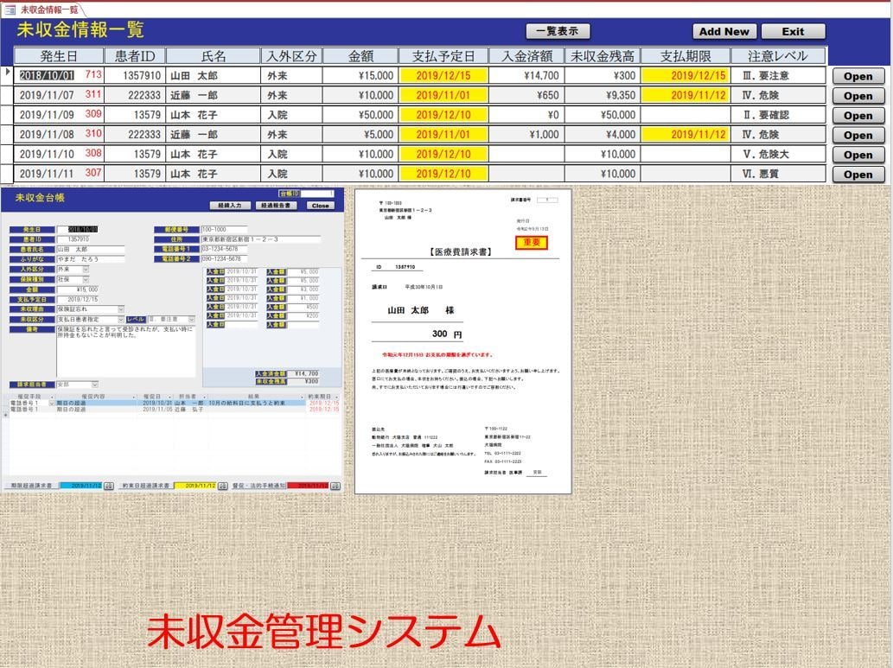Click the 注意レベル cell Ⅴ. 危険大
Image resolution: width=893 pixels, height=668 pixels.
point(778,155)
